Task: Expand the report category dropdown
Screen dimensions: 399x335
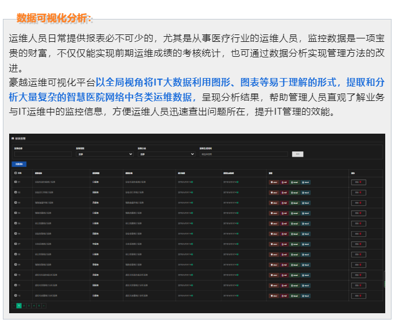Action: pos(166,154)
